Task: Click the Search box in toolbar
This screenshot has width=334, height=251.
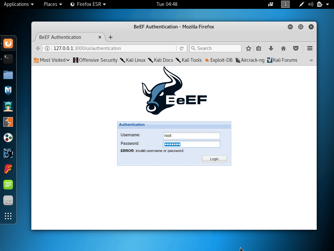Action: click(x=215, y=48)
